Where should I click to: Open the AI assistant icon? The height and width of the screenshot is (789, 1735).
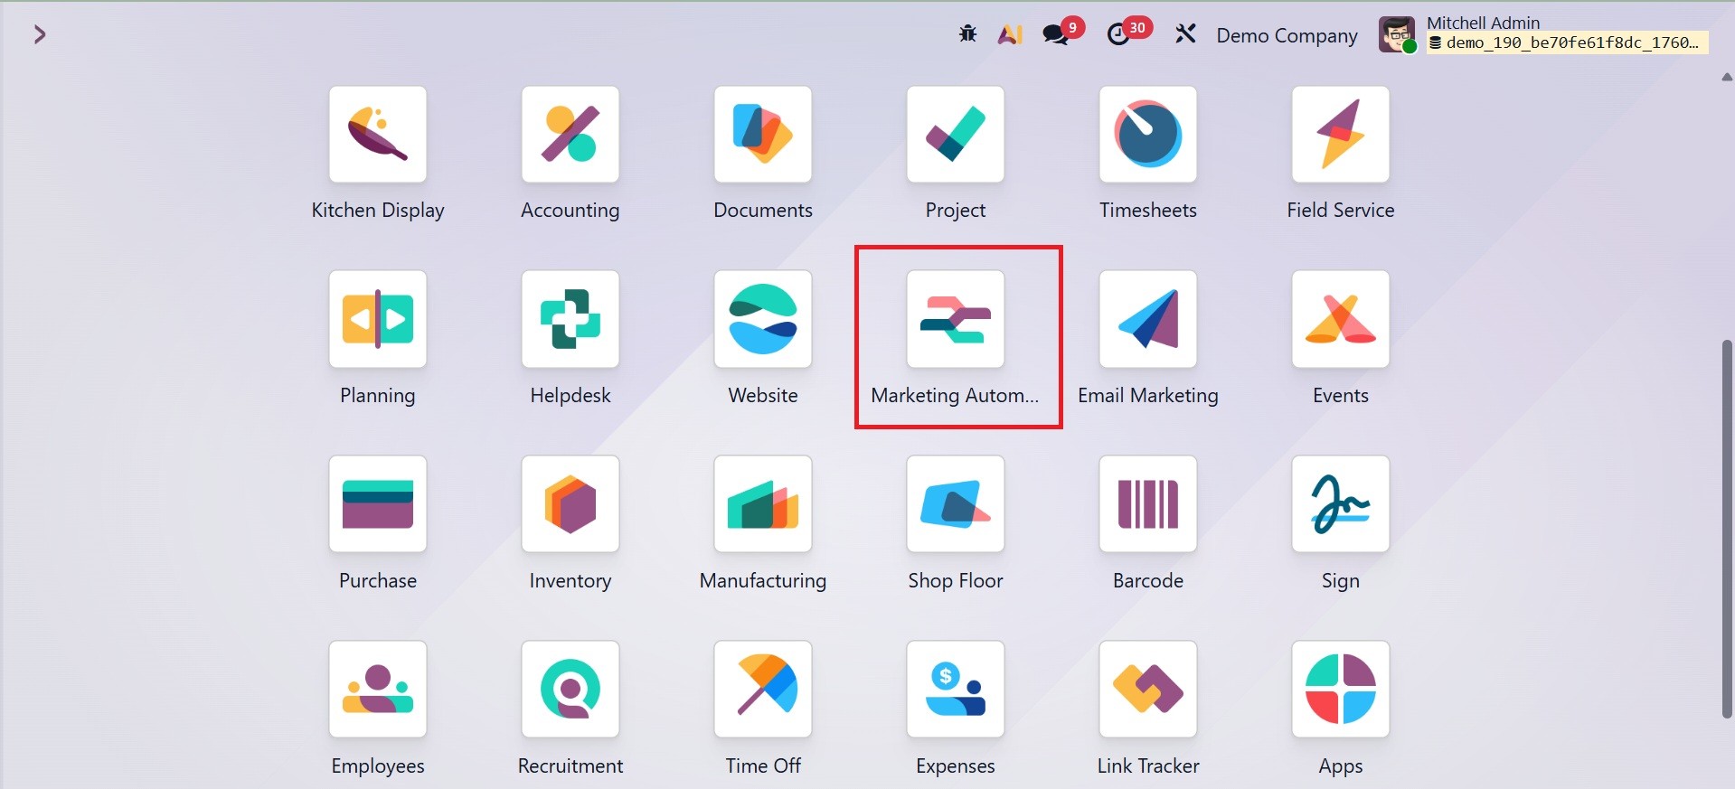(1010, 34)
